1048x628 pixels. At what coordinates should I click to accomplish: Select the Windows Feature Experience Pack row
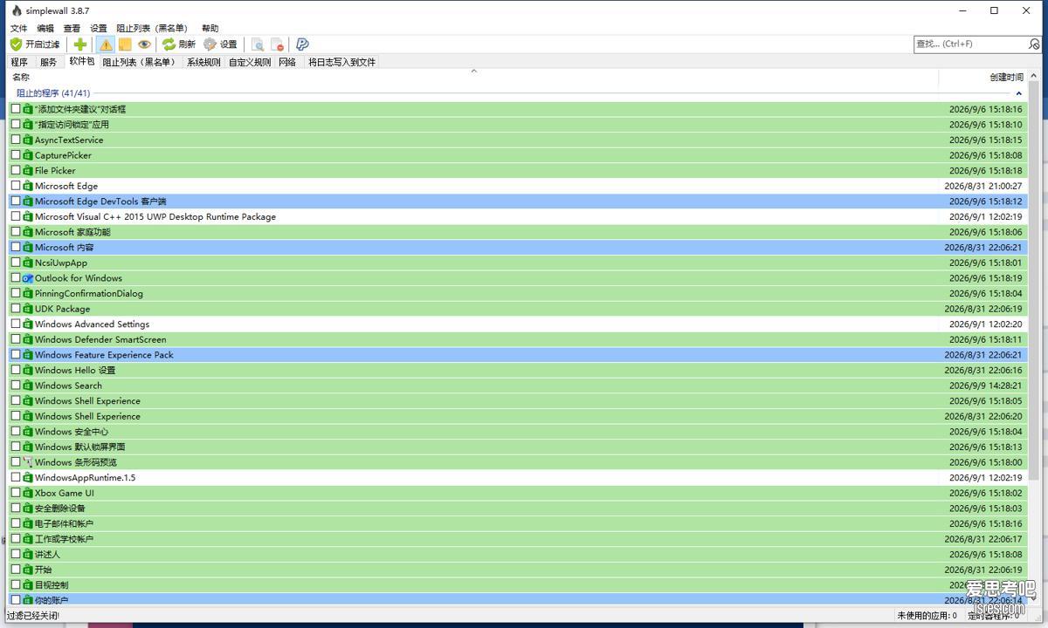518,355
